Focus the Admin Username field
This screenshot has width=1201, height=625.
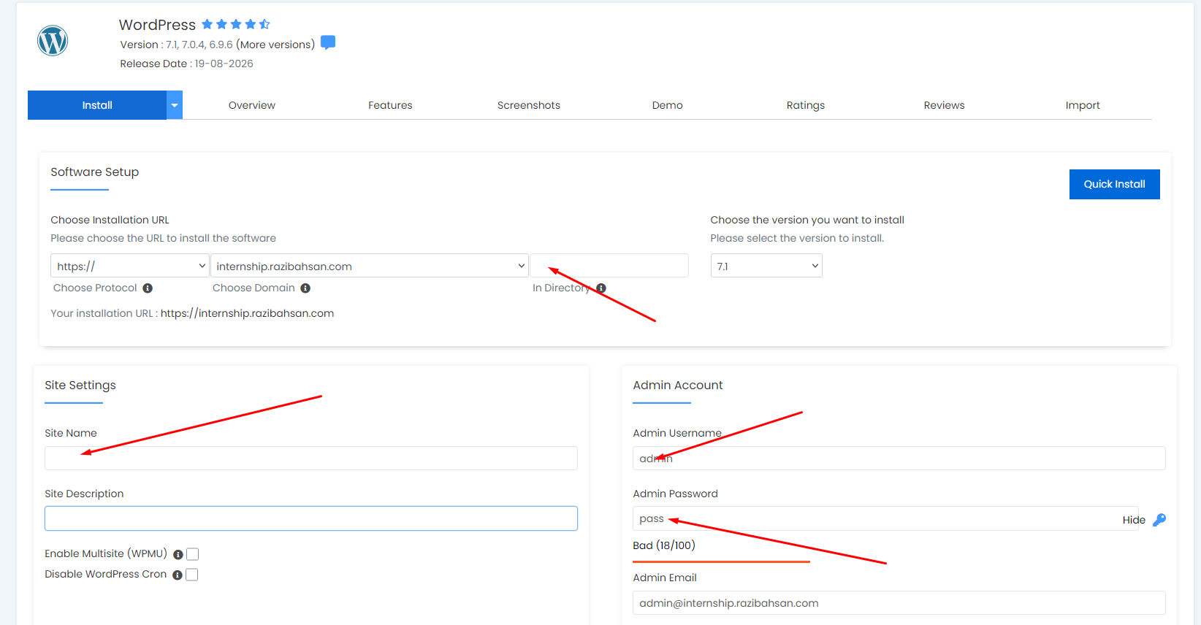tap(899, 458)
